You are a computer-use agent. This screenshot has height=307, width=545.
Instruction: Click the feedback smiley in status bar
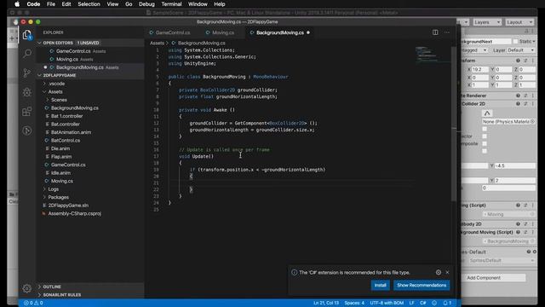click(x=434, y=303)
